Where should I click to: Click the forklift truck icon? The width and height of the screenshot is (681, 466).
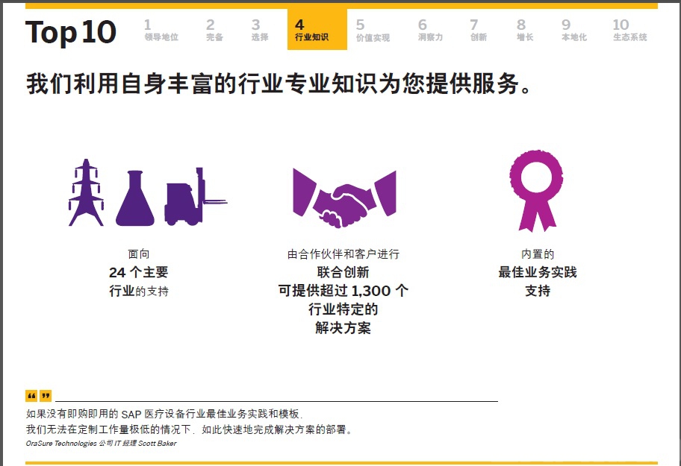pyautogui.click(x=196, y=197)
